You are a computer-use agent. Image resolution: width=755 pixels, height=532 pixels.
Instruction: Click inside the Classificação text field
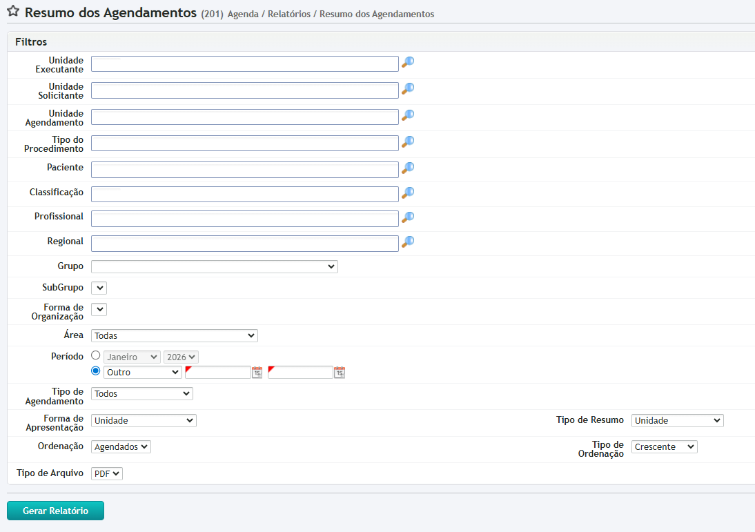[244, 194]
